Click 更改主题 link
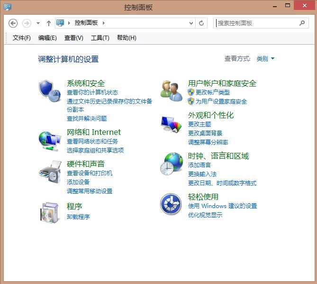 click(x=199, y=124)
